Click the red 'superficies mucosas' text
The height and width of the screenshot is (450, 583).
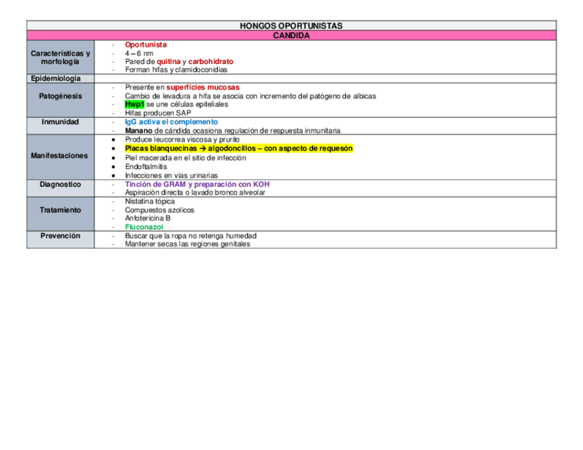coord(203,87)
